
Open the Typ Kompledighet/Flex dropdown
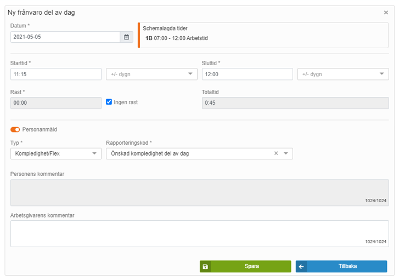55,153
